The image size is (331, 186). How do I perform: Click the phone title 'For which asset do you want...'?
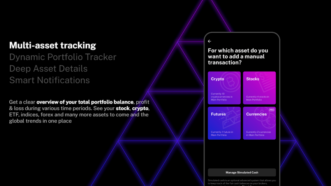coord(238,56)
